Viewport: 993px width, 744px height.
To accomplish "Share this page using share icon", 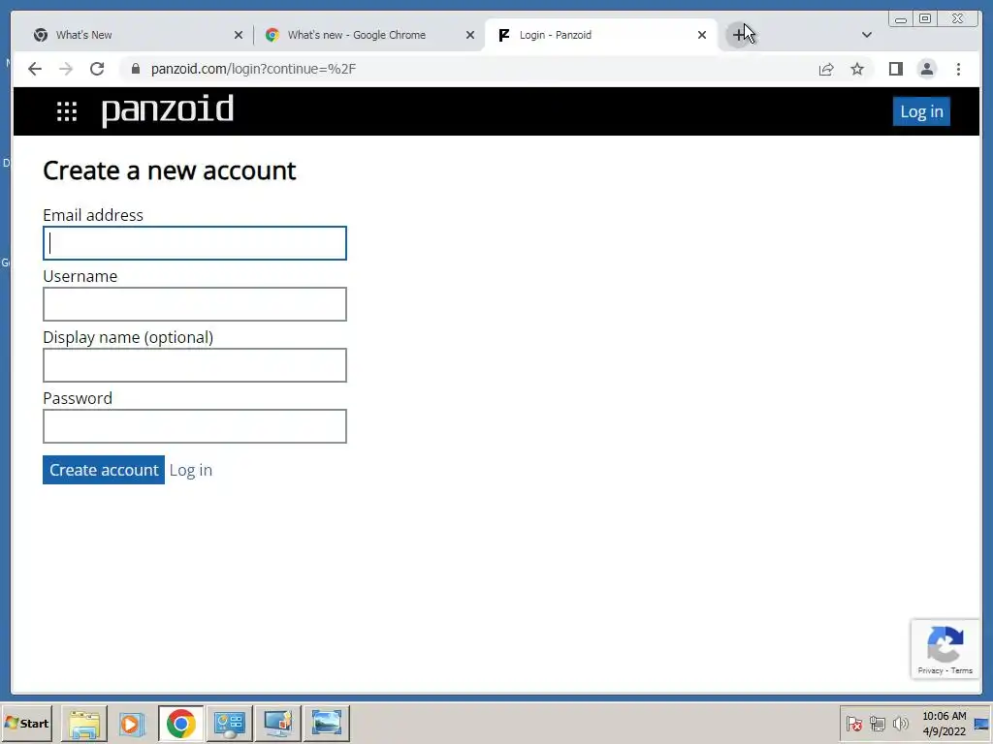I will click(826, 69).
